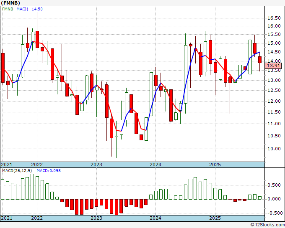Select the 13.00 price axis label
285x228 pixels.
(274, 80)
